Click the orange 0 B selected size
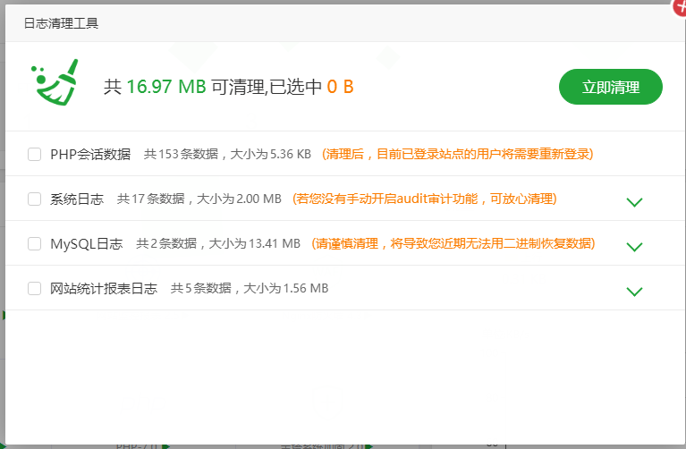This screenshot has height=449, width=686. 341,87
